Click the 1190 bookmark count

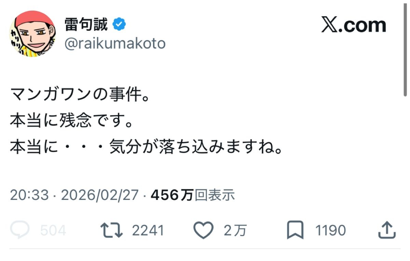[x=330, y=231]
